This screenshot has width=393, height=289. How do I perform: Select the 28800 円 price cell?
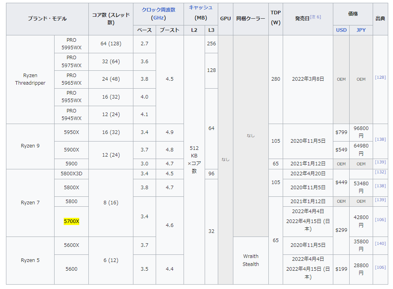(x=361, y=269)
